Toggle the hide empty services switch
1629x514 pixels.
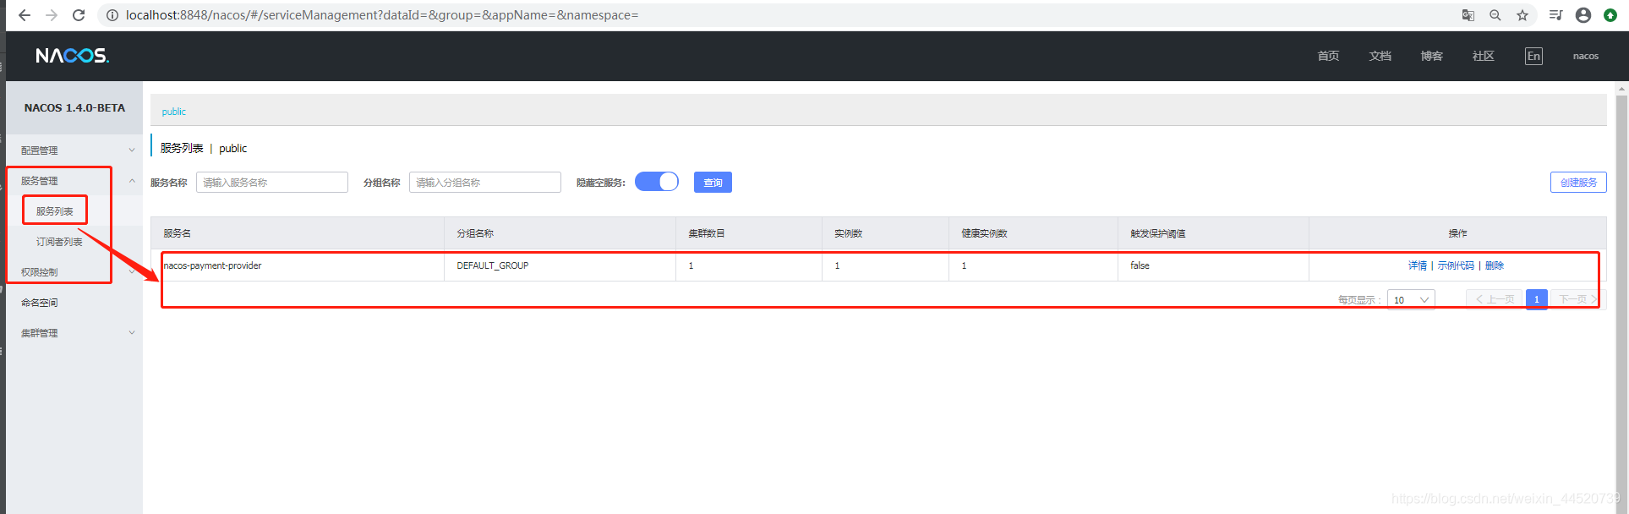coord(657,182)
